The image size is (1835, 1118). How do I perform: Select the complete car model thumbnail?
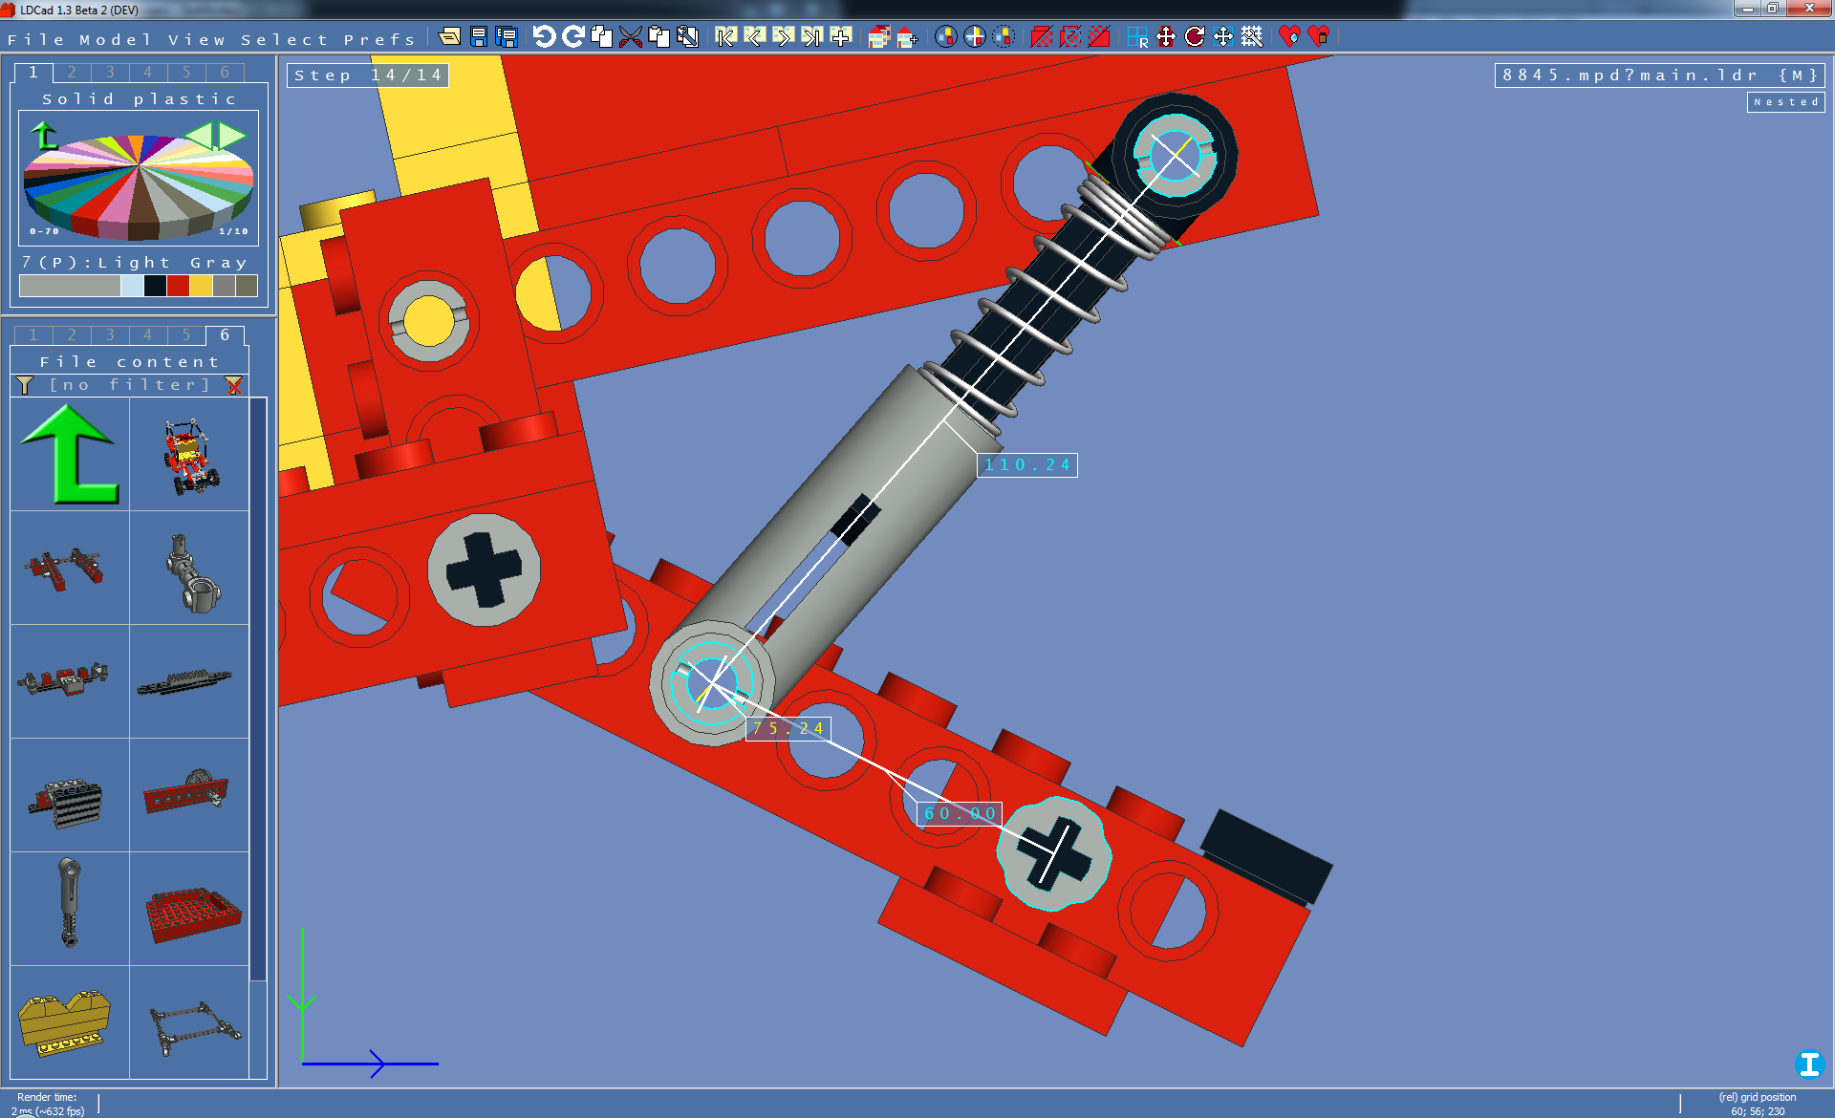pos(189,454)
